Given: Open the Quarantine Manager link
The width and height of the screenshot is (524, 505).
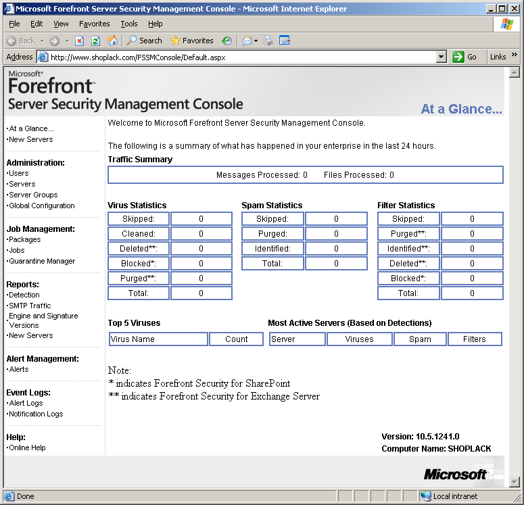Looking at the screenshot, I should pos(42,261).
